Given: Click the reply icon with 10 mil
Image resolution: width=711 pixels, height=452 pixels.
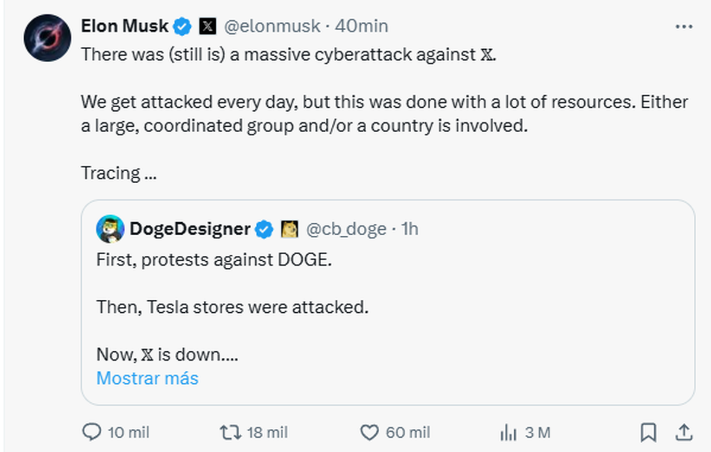Looking at the screenshot, I should click(x=91, y=432).
